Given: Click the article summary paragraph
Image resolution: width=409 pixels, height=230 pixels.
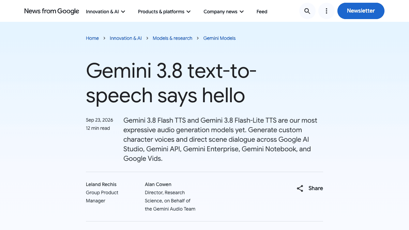Looking at the screenshot, I should pyautogui.click(x=220, y=139).
